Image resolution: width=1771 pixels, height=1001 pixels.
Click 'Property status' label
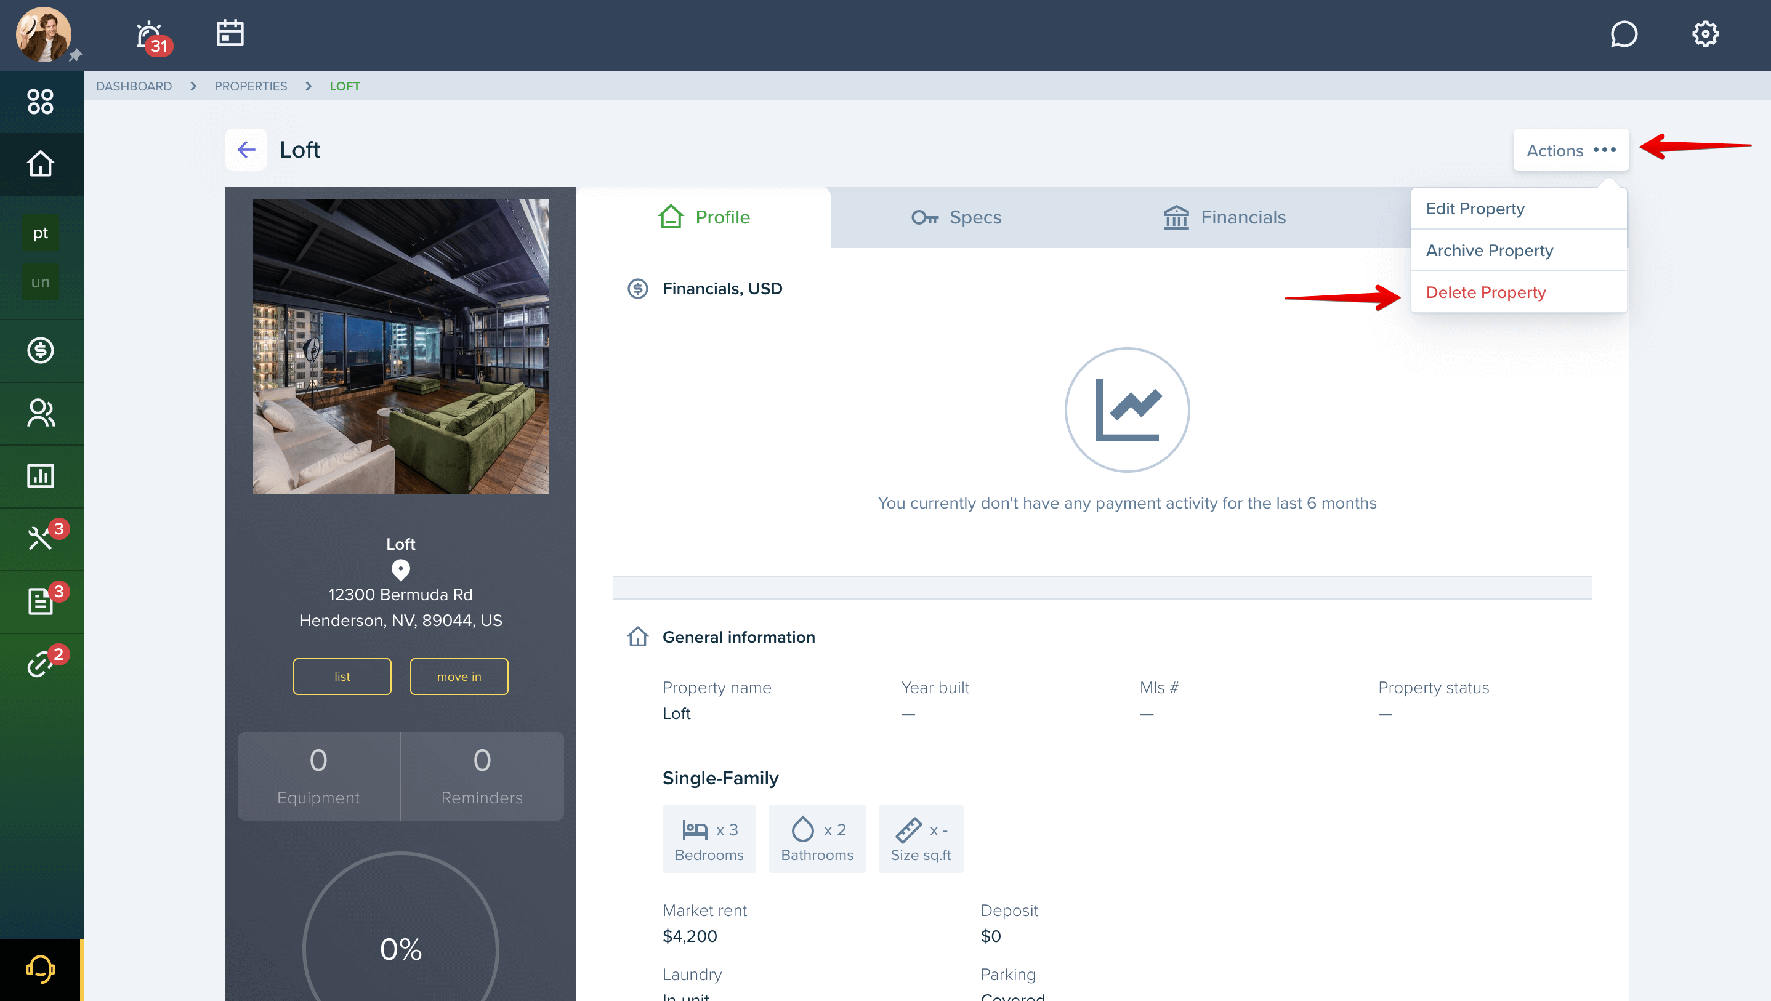coord(1434,688)
